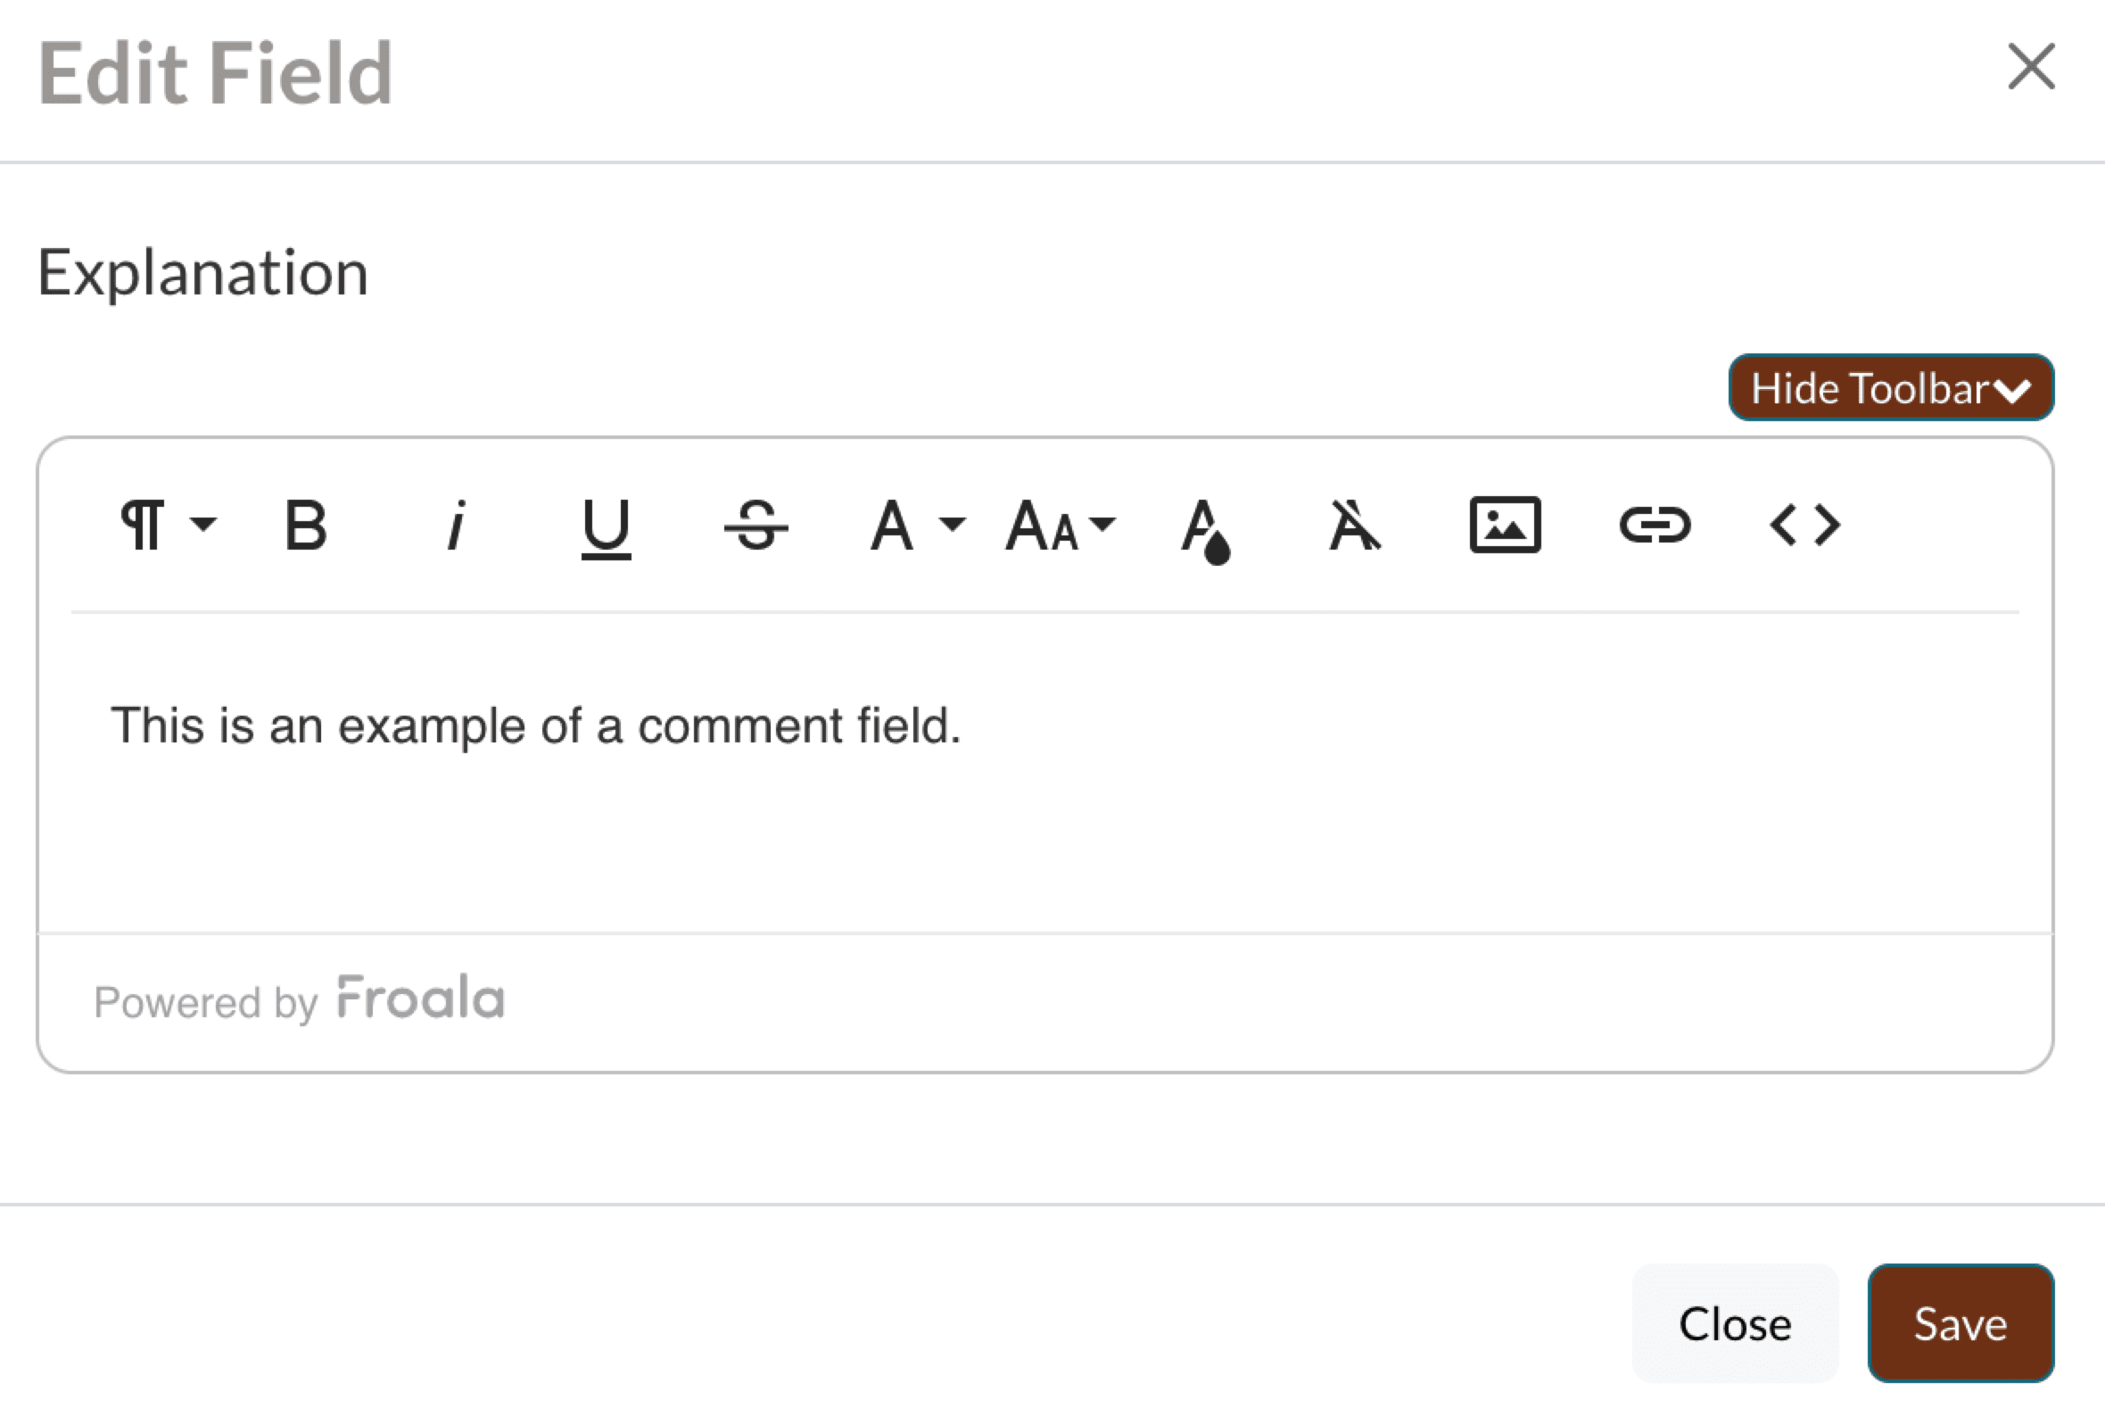
Task: Click the Close button
Action: 1734,1323
